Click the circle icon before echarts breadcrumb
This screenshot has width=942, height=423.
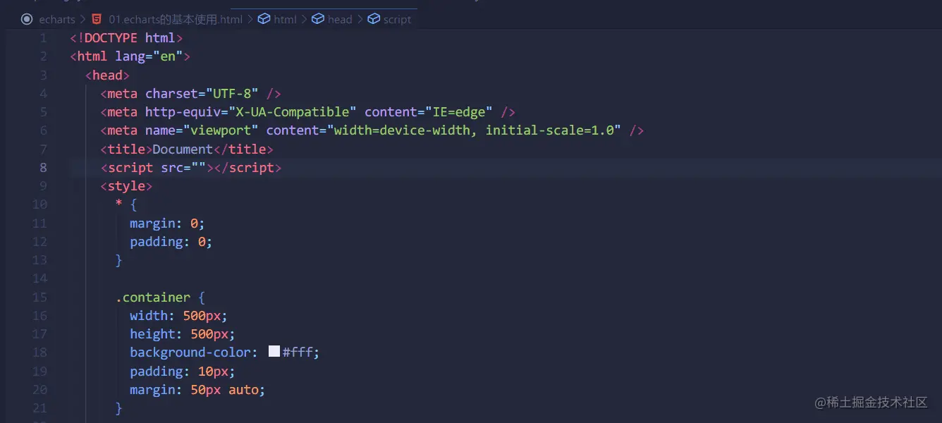click(27, 20)
